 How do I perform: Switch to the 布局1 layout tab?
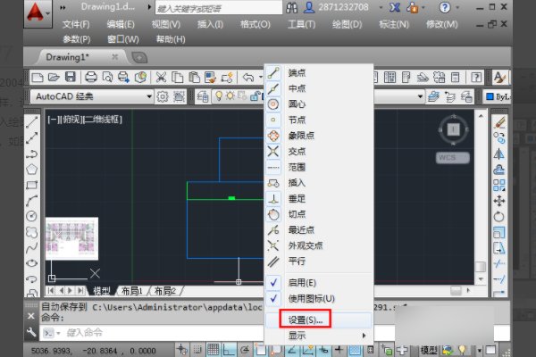tap(132, 291)
